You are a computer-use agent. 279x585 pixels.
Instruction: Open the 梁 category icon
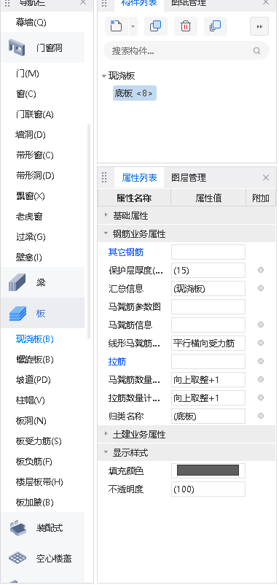point(17,282)
